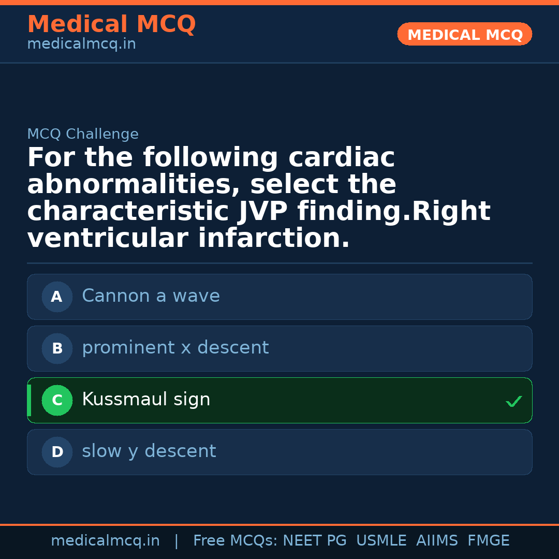Select the circular A badge icon
The height and width of the screenshot is (559, 559).
(x=57, y=297)
